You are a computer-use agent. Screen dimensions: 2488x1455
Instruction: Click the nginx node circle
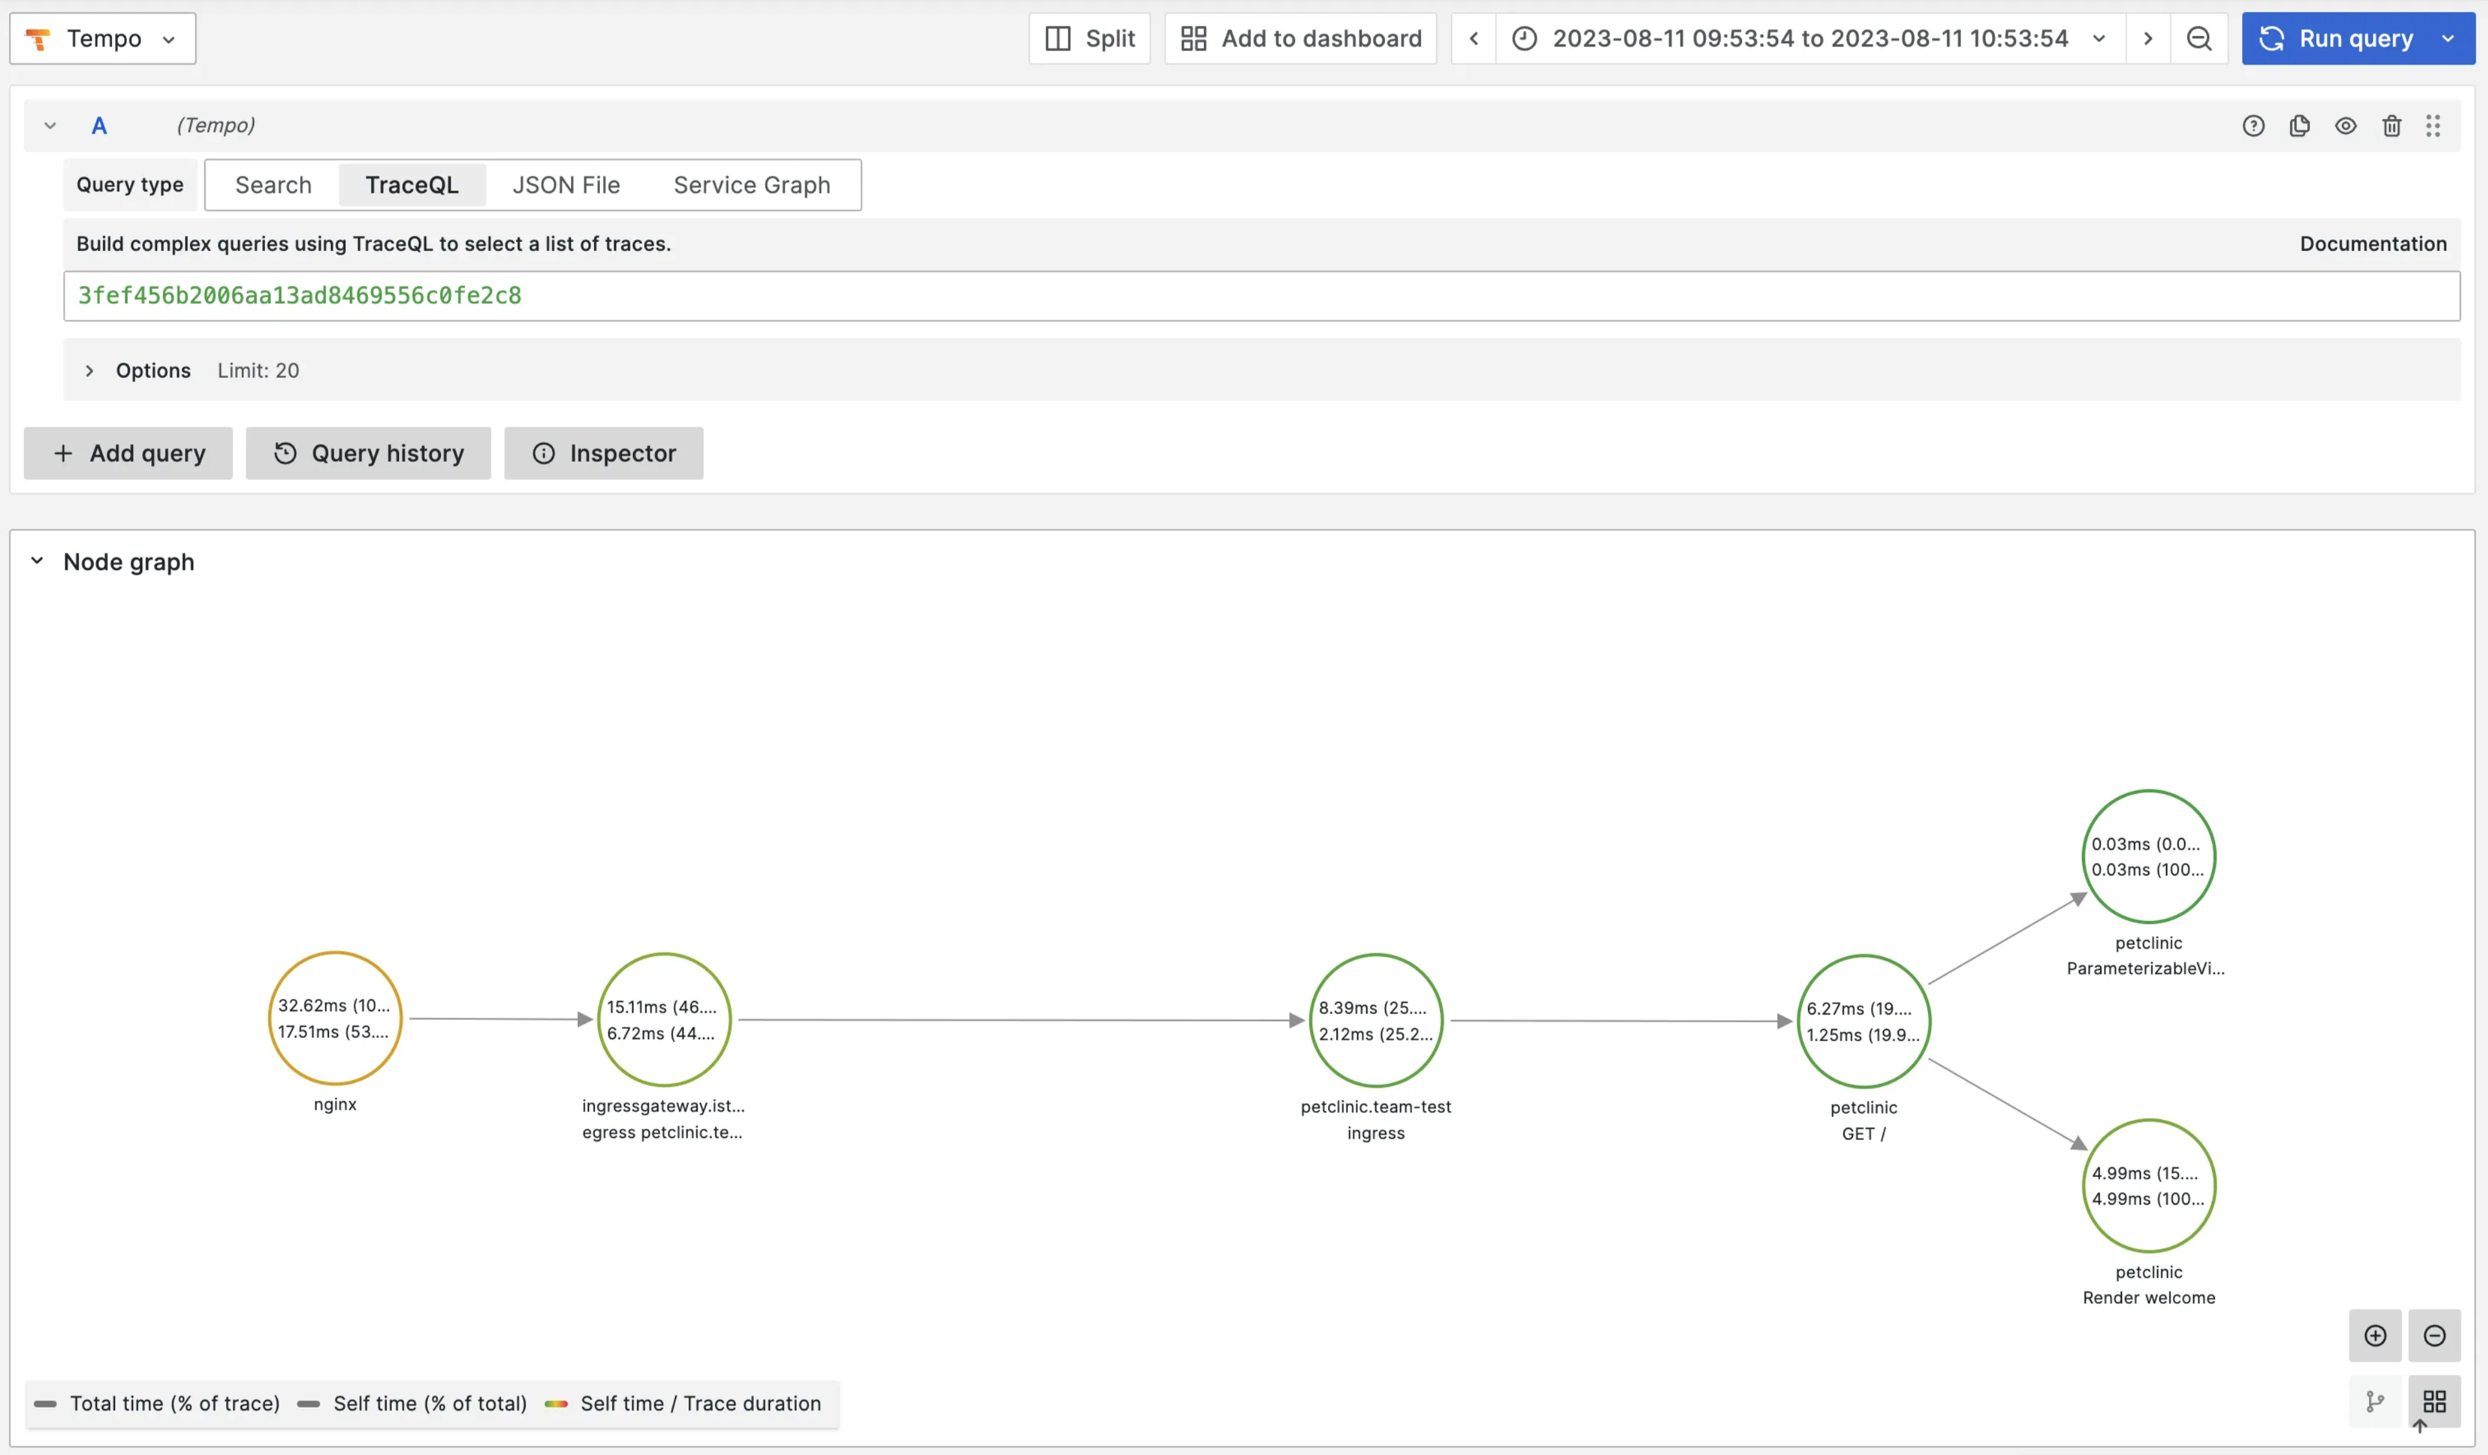(335, 1018)
